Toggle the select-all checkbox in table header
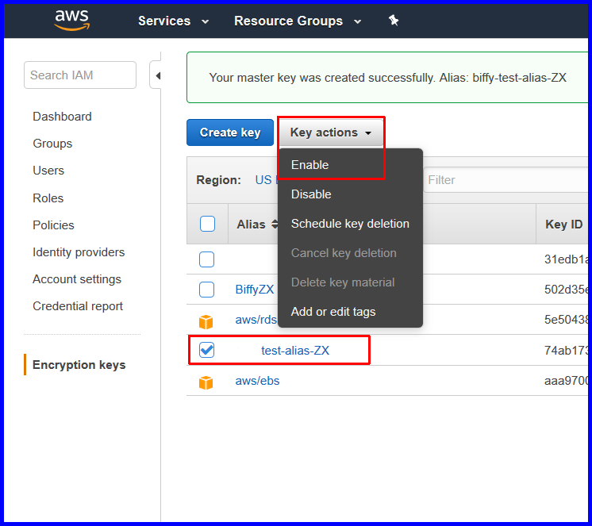 207,224
